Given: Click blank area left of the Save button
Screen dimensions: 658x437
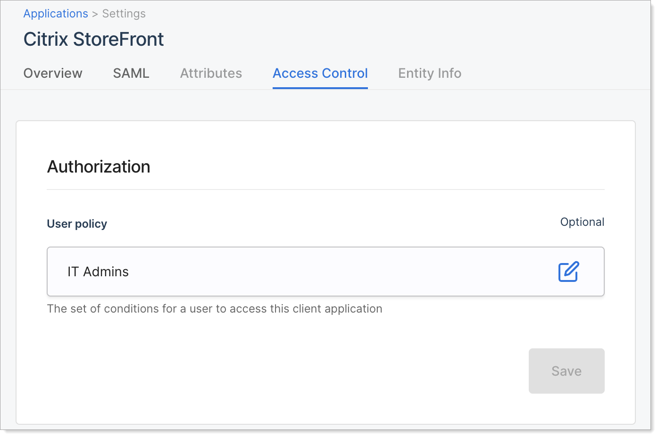Looking at the screenshot, I should (283, 371).
